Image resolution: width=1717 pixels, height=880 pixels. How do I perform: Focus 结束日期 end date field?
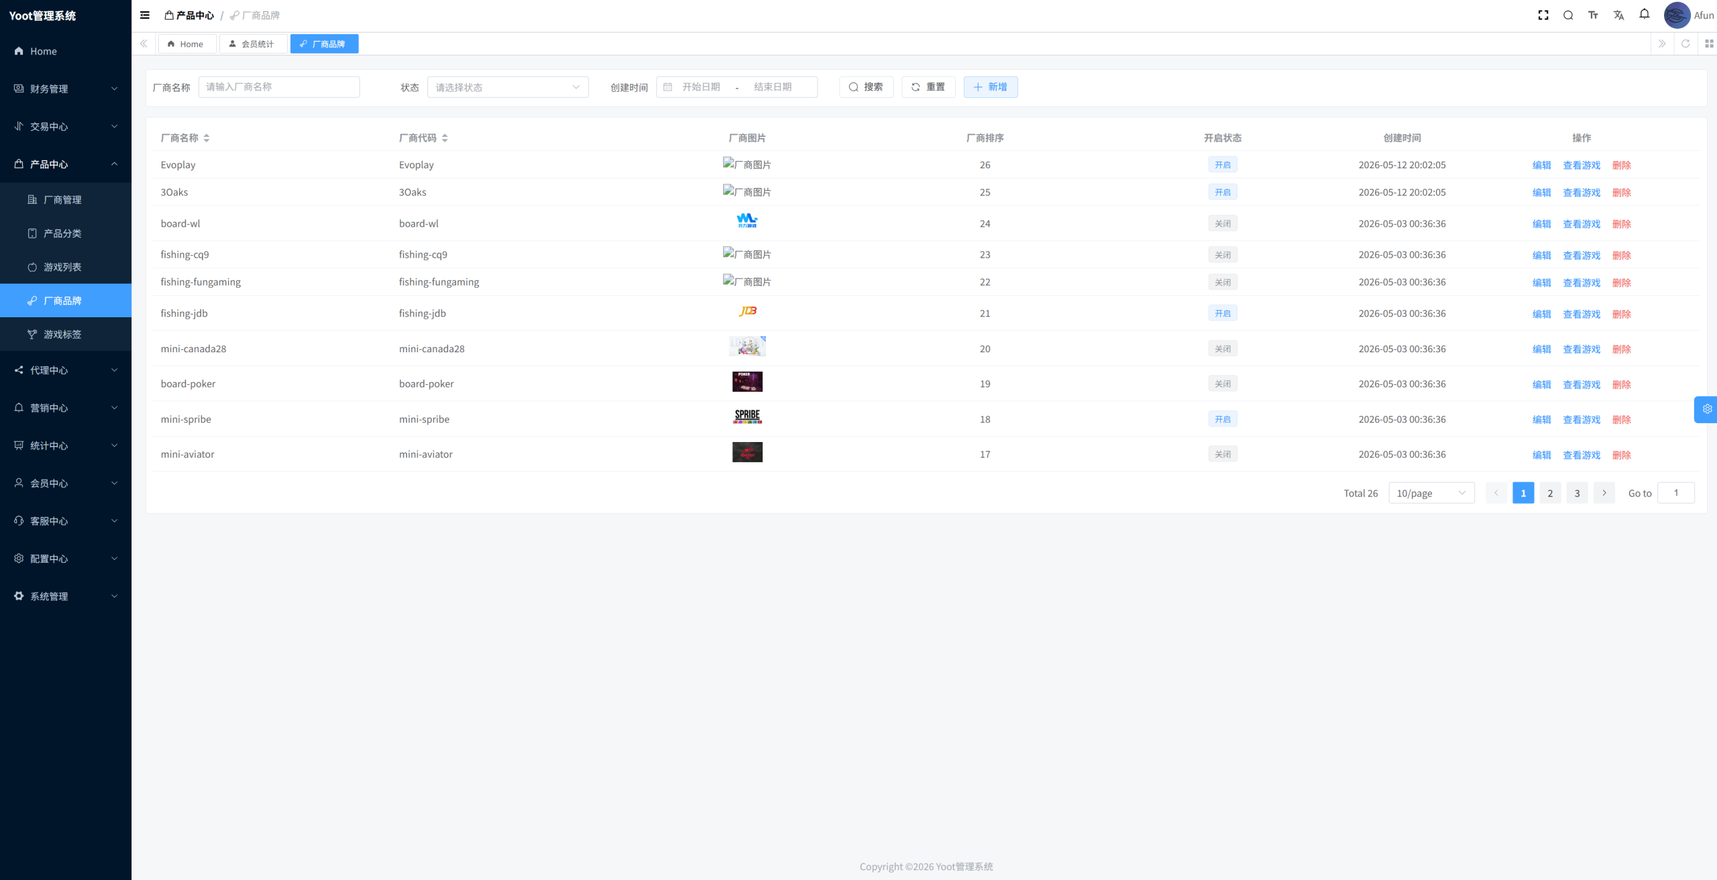(x=773, y=87)
